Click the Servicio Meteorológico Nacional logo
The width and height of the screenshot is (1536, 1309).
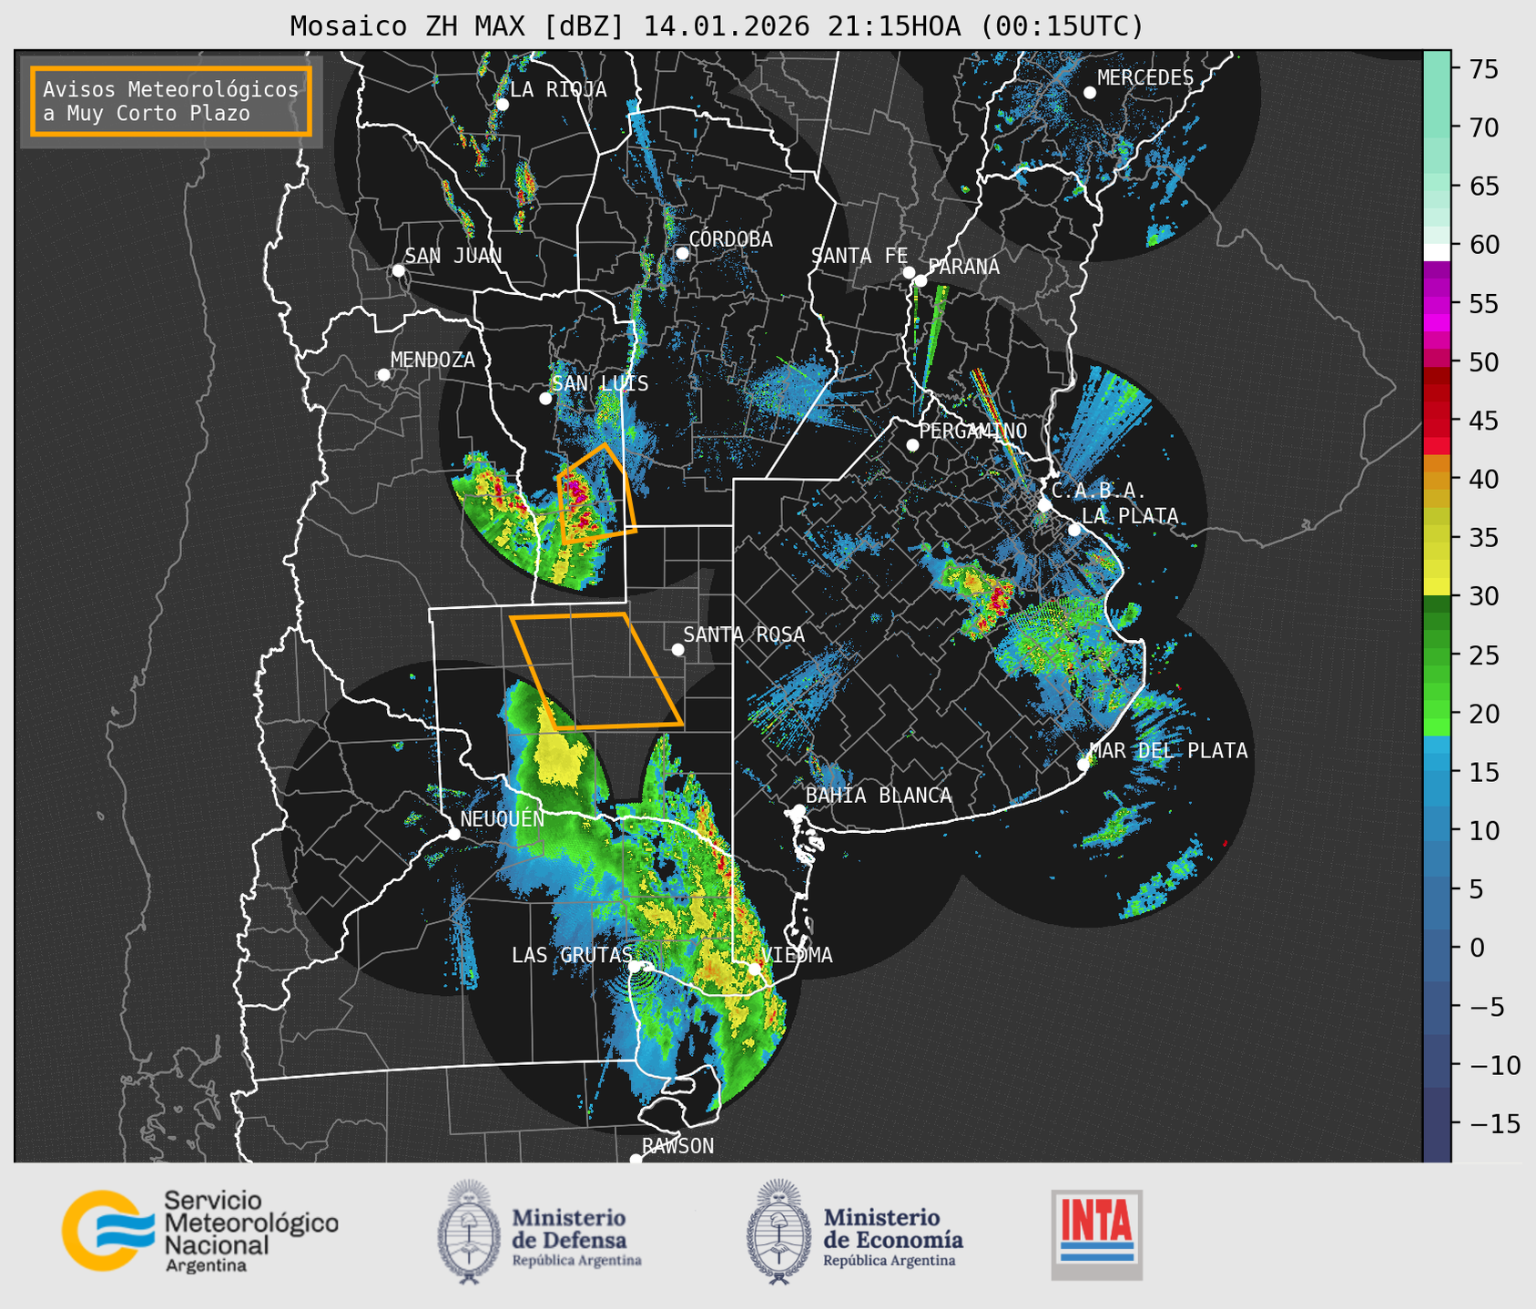pos(200,1231)
